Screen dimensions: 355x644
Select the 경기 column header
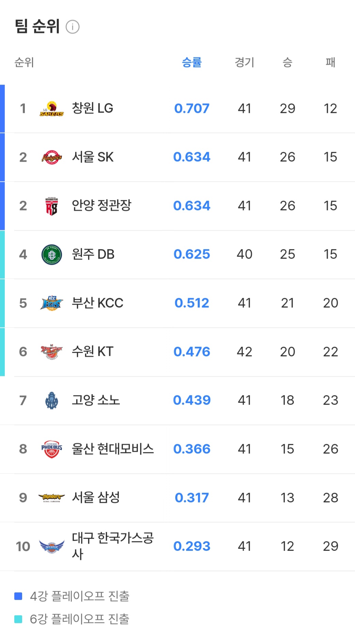(x=244, y=62)
